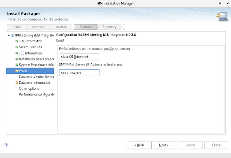Select IBM Sterling B2B Integrator package icon
The width and height of the screenshot is (231, 158).
pyautogui.click(x=13, y=36)
